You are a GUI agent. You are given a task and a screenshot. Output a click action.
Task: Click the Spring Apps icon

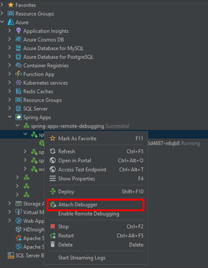pyautogui.click(x=19, y=117)
